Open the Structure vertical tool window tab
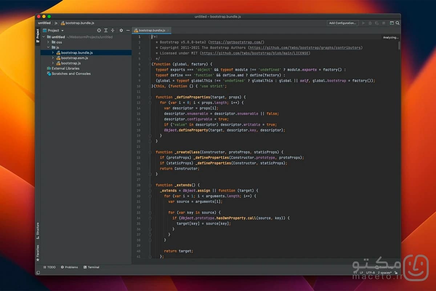 [38, 231]
